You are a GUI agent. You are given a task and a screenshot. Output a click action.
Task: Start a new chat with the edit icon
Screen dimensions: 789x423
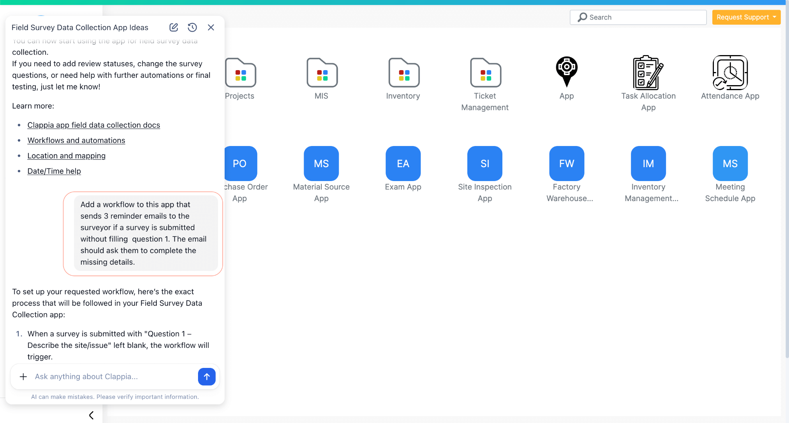point(173,27)
